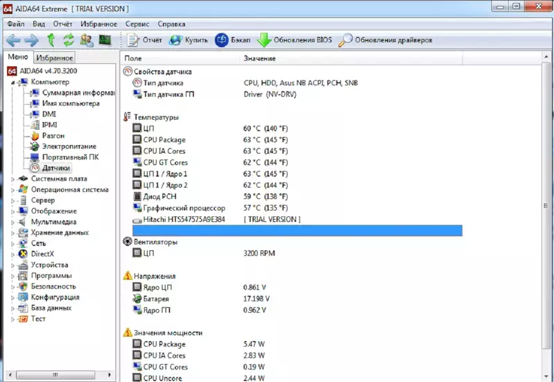Viewport: 554px width, 382px height.
Task: Switch to the Избранное side tab
Action: (54, 58)
